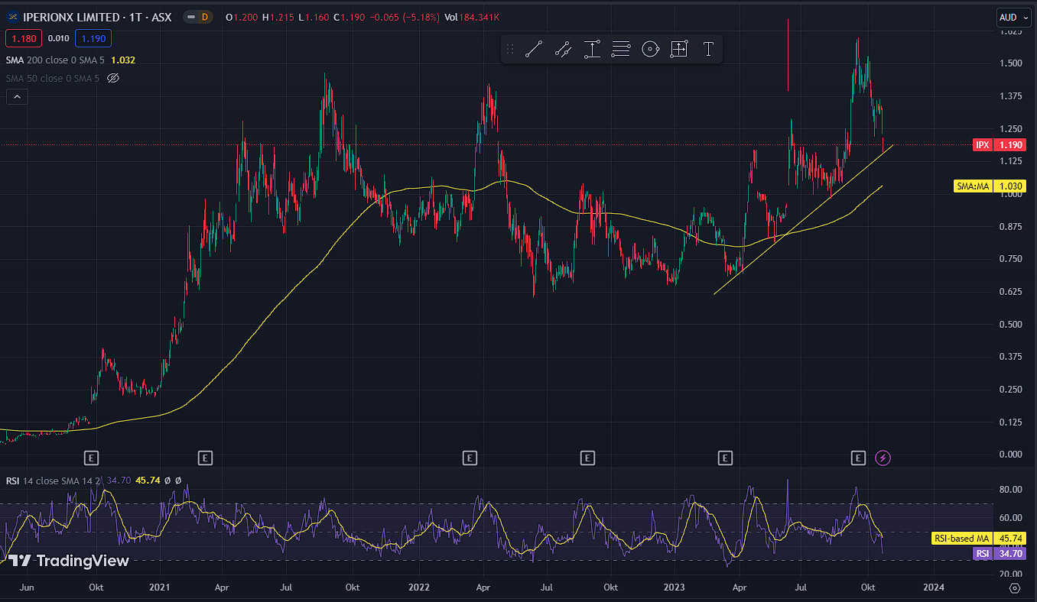This screenshot has height=602, width=1037.
Task: Choose the Fibonacci retracement lines tool
Action: coord(621,50)
